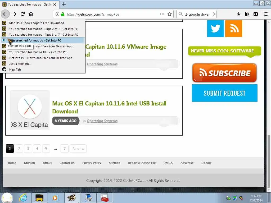Open the computer monitor taskbar app
The height and width of the screenshot is (203, 271).
(x=88, y=198)
